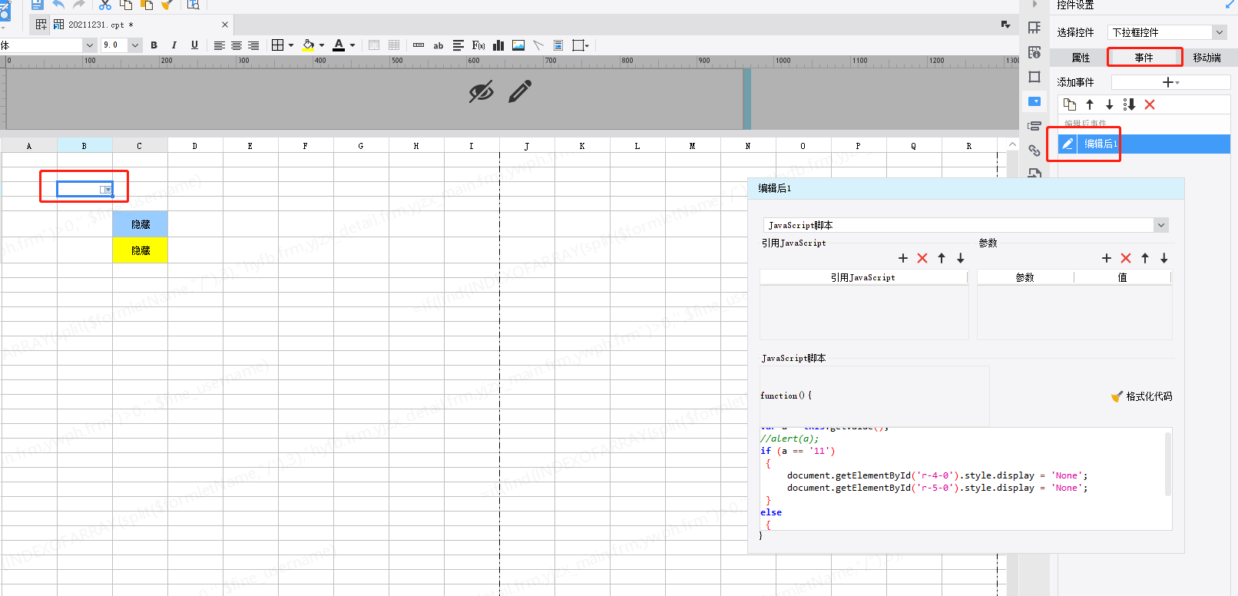Viewport: 1238px width, 596px height.
Task: Click the 格式化代码 button
Action: coord(1141,396)
